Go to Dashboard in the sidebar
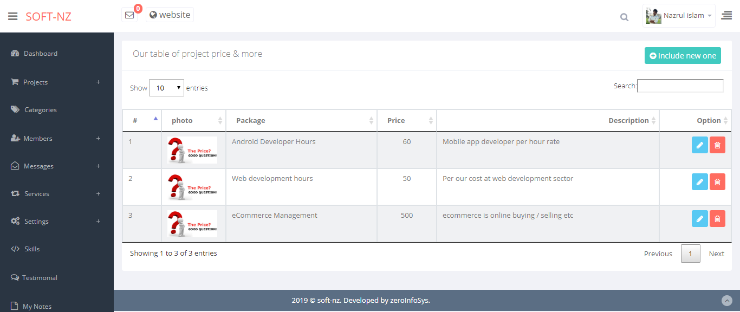The image size is (740, 312). click(40, 54)
